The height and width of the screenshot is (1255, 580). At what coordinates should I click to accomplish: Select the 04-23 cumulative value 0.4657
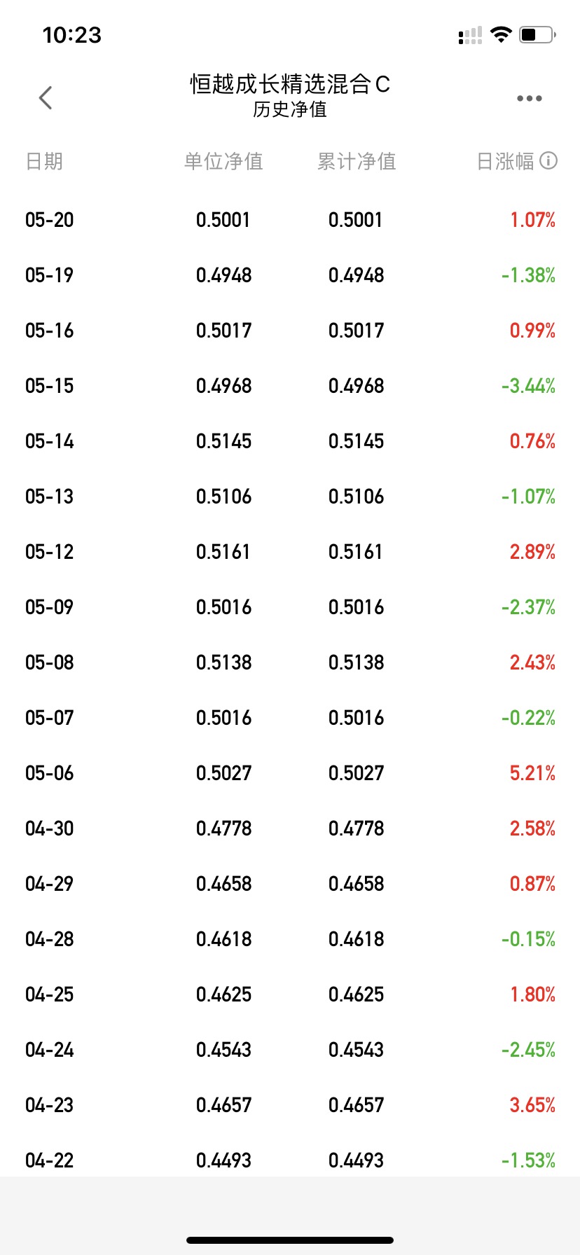357,1105
